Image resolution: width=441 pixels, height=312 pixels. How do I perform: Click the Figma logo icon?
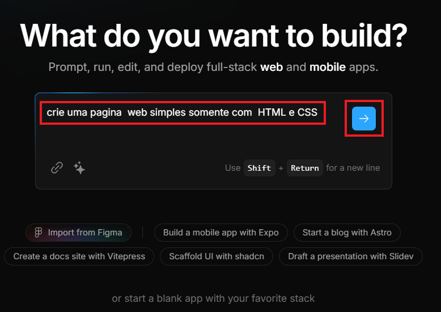coord(39,233)
